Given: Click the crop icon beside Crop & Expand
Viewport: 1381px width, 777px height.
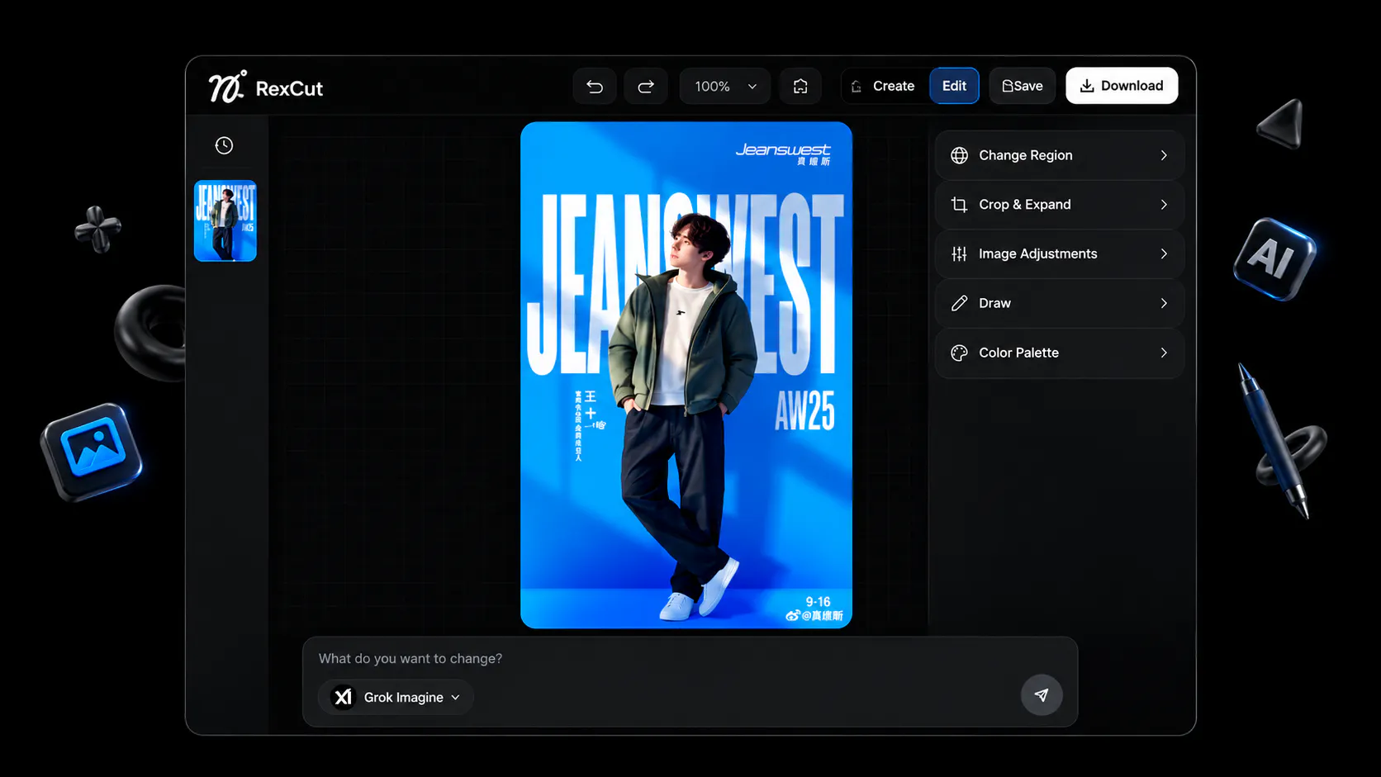Looking at the screenshot, I should point(959,205).
